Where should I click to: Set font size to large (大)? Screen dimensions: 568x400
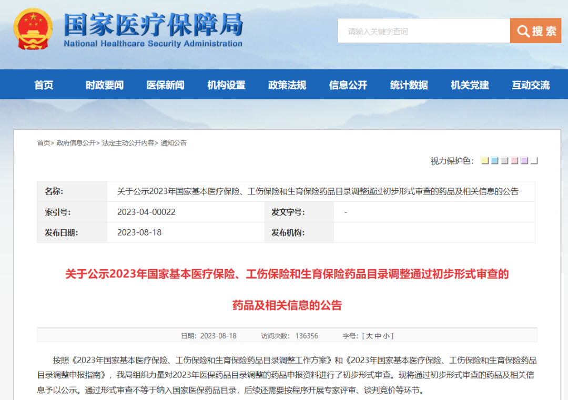pyautogui.click(x=369, y=336)
